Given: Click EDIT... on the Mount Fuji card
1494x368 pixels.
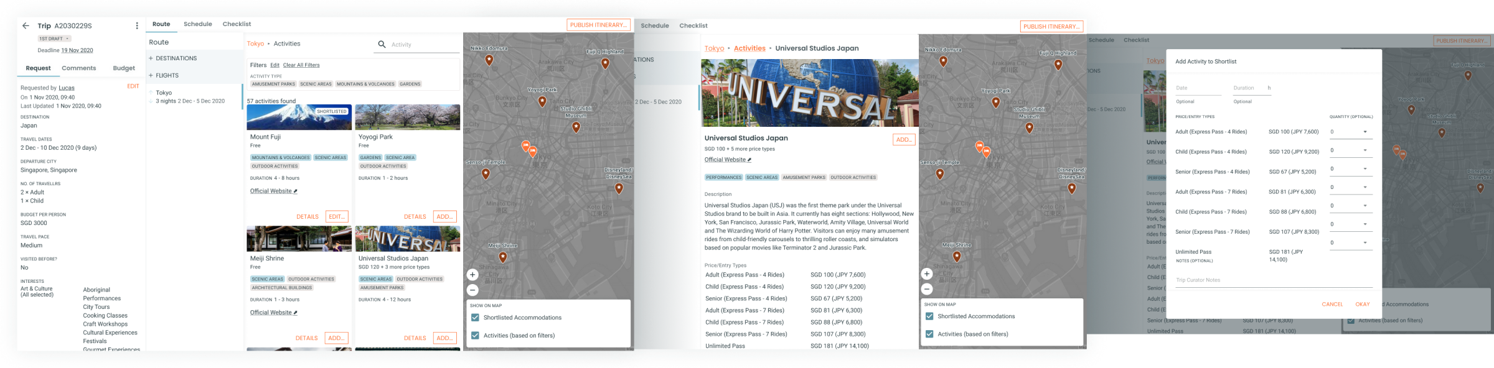Looking at the screenshot, I should [x=337, y=217].
